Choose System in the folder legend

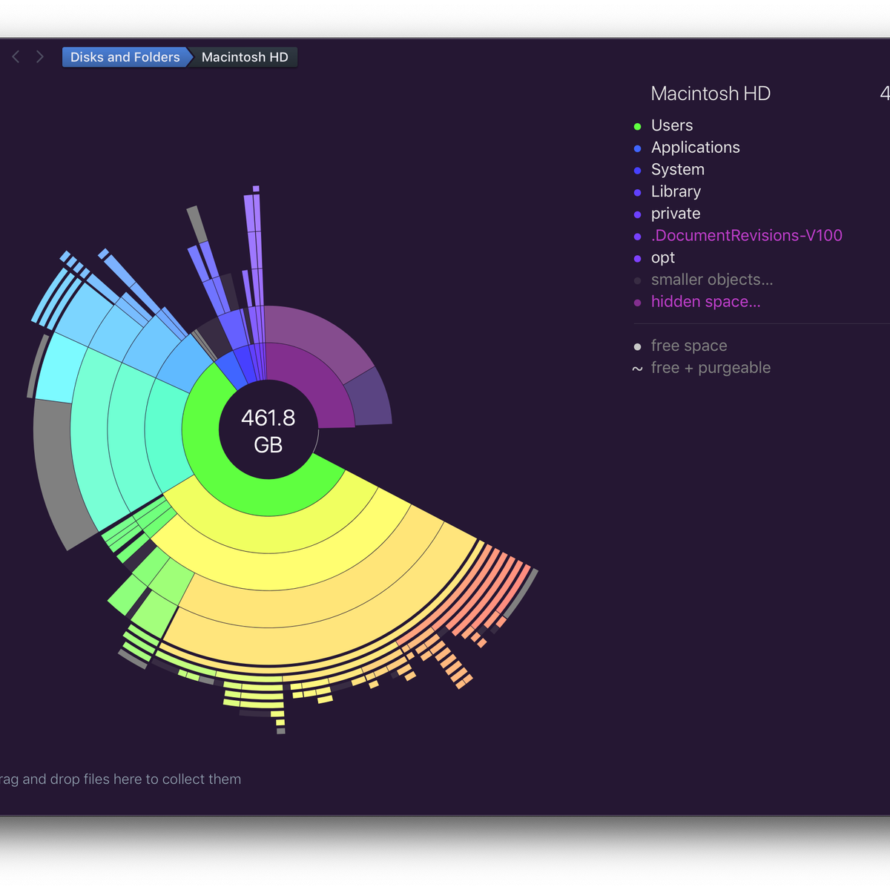677,170
